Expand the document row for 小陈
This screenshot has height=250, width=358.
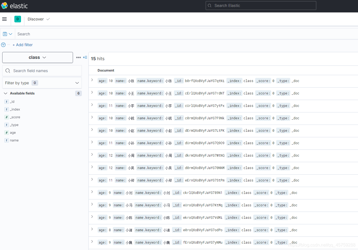92,217
